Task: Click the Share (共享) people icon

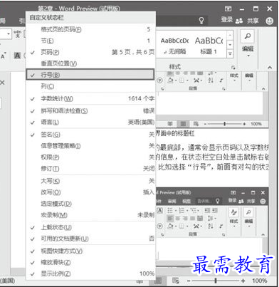Action: tap(239, 21)
